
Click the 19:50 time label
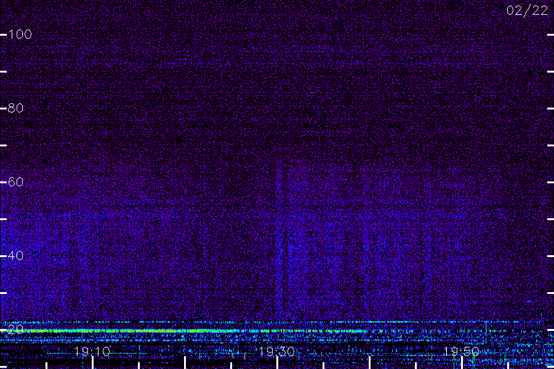tap(461, 352)
